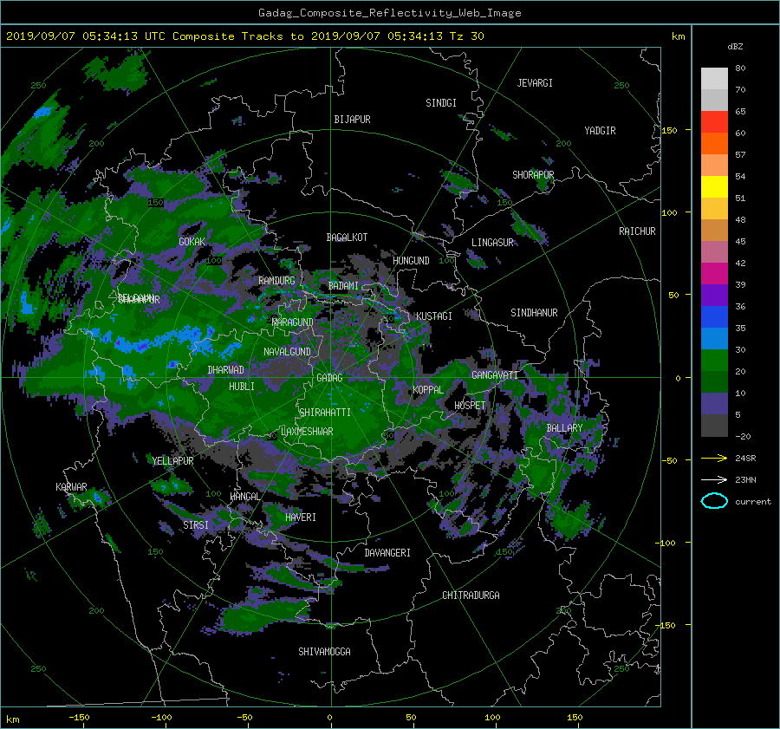Select the yellow 51 dBZ color swatch
This screenshot has width=780, height=729.
click(x=714, y=186)
